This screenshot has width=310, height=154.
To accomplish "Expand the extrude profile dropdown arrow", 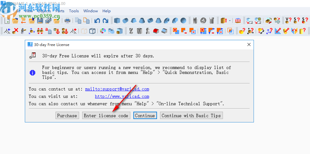I will pos(230,21).
